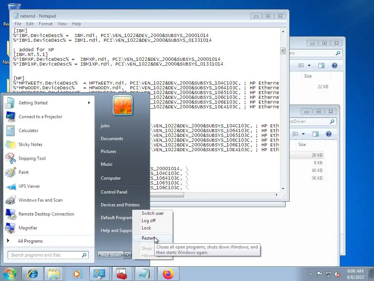Open help in the lower Explorer window
374x281 pixels.
pyautogui.click(x=328, y=134)
